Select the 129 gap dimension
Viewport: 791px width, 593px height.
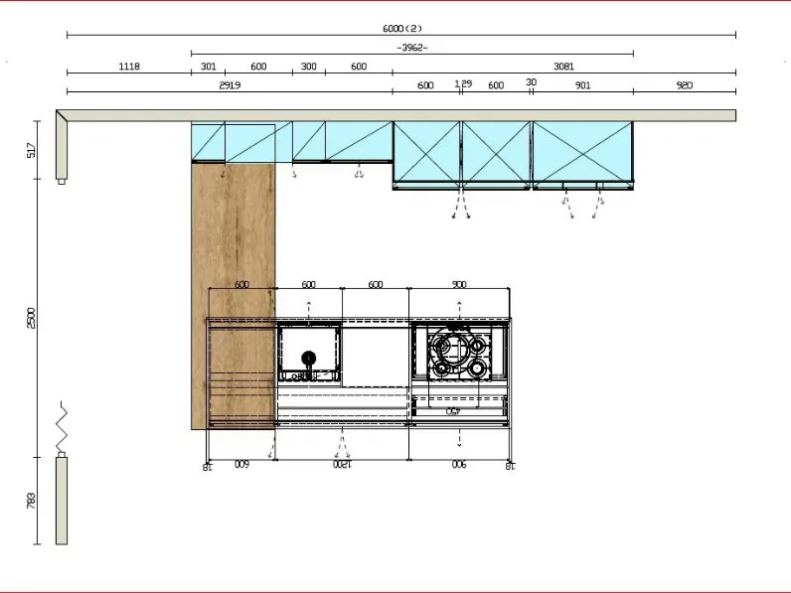click(x=463, y=83)
